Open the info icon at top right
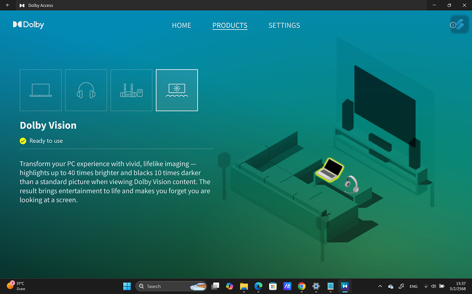The width and height of the screenshot is (472, 294). 453,25
